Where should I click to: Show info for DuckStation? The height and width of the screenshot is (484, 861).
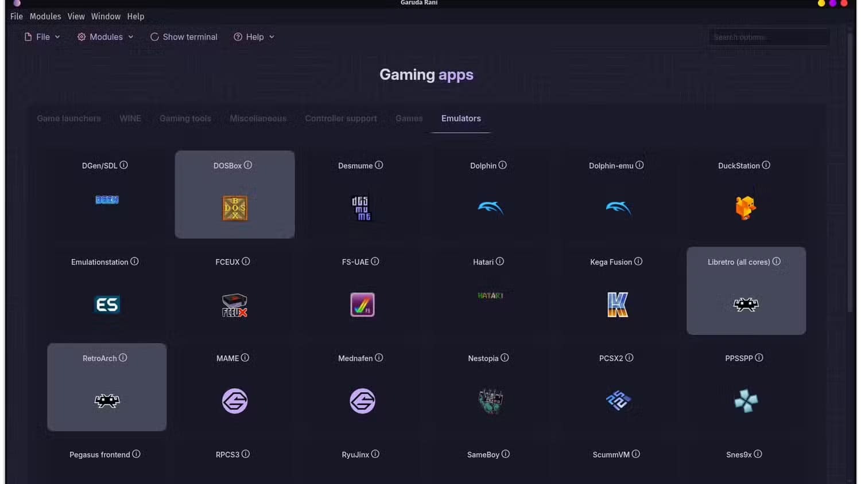pos(766,165)
